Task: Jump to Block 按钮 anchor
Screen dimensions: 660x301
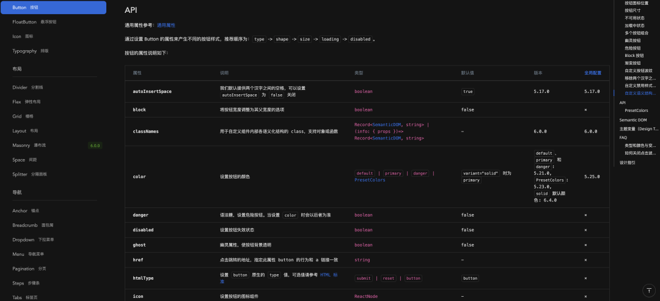Action: (x=634, y=56)
